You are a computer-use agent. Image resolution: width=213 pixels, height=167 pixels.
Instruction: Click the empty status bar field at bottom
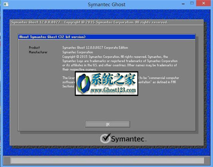[x=107, y=160]
